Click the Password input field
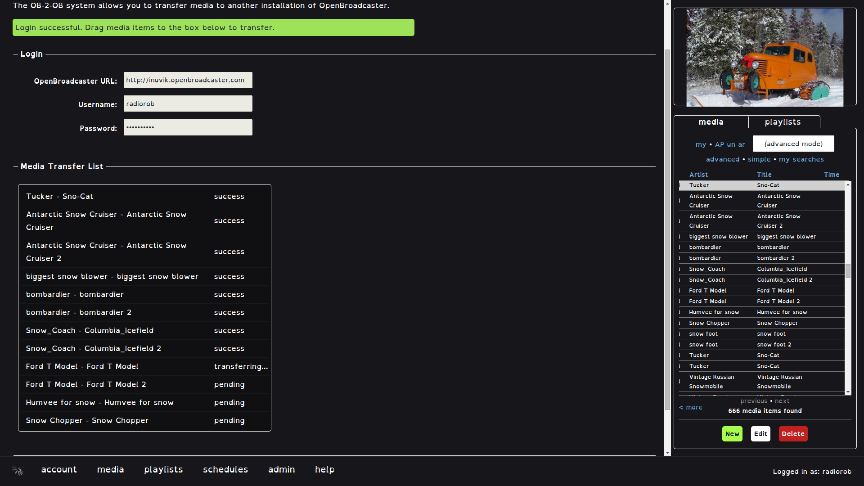Viewport: 864px width, 486px height. (x=188, y=127)
